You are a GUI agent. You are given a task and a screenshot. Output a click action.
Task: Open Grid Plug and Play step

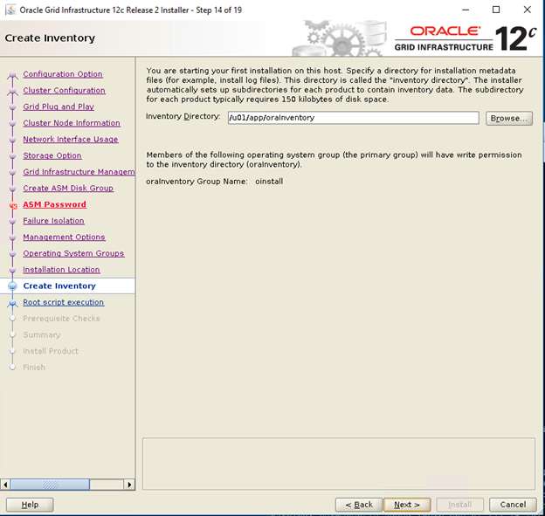tap(59, 107)
